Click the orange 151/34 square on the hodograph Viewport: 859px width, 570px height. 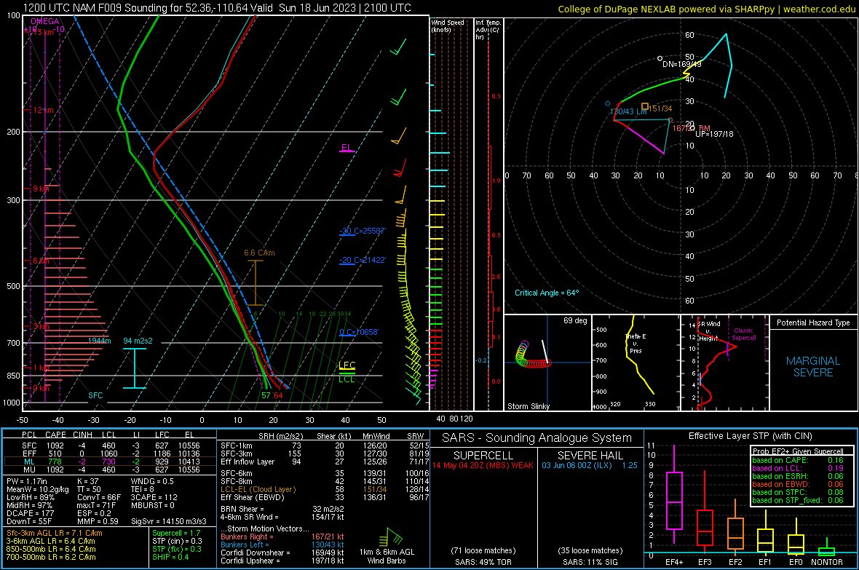click(645, 107)
